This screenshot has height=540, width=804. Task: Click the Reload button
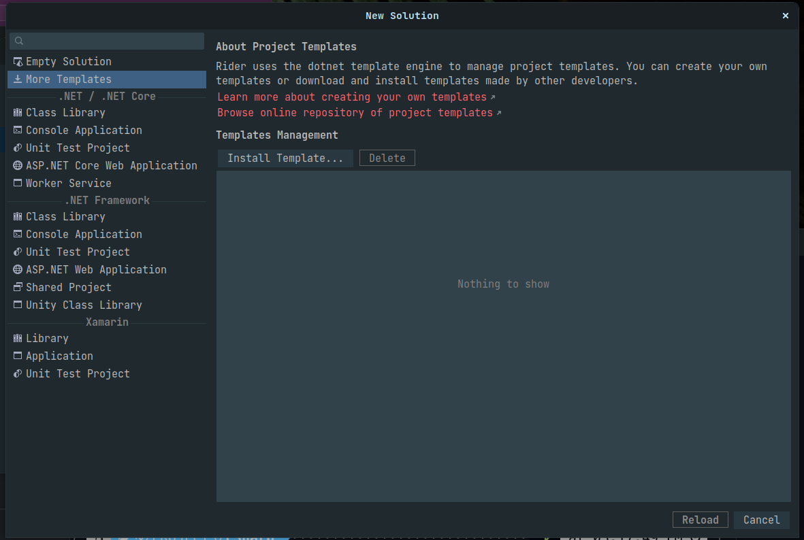700,520
